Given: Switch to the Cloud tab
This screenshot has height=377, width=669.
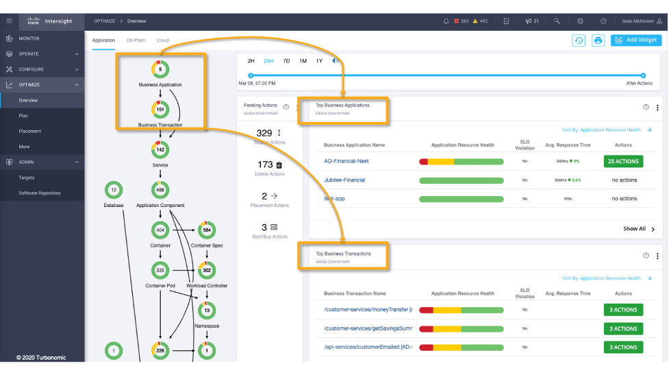Looking at the screenshot, I should pos(163,40).
